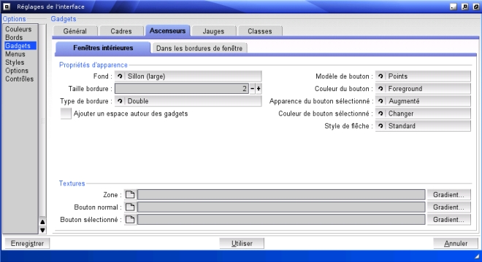Click the Enregistrer button
The width and height of the screenshot is (482, 262).
point(27,243)
